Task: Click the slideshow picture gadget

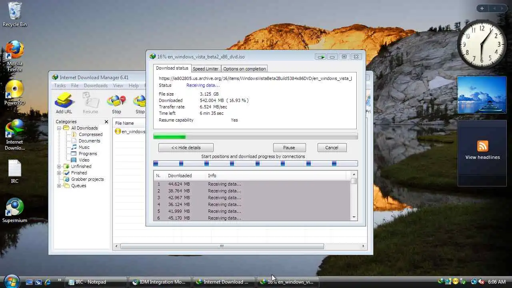Action: 482,95
